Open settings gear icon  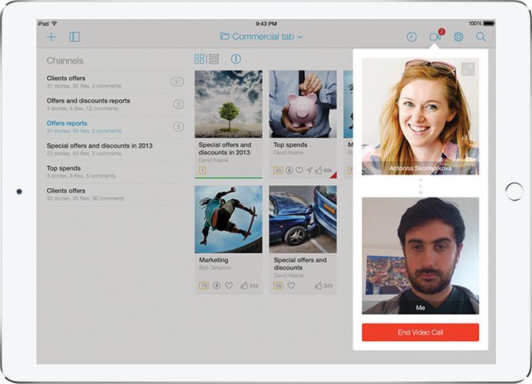(458, 36)
